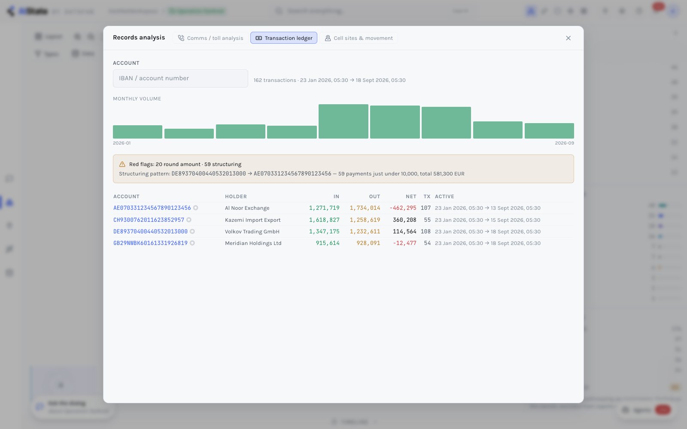This screenshot has width=687, height=429.
Task: Open account GB29NWBK60161331926819
Action: pyautogui.click(x=150, y=243)
